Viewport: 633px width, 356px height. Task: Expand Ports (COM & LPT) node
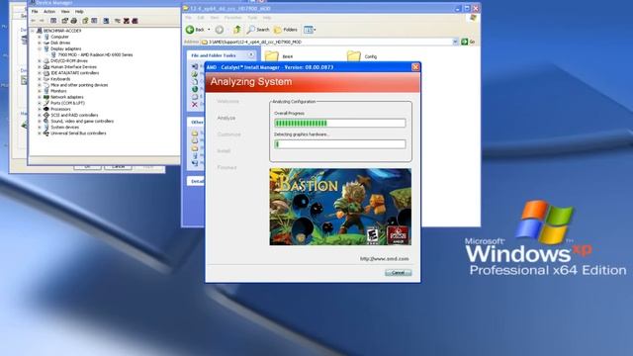click(x=40, y=103)
